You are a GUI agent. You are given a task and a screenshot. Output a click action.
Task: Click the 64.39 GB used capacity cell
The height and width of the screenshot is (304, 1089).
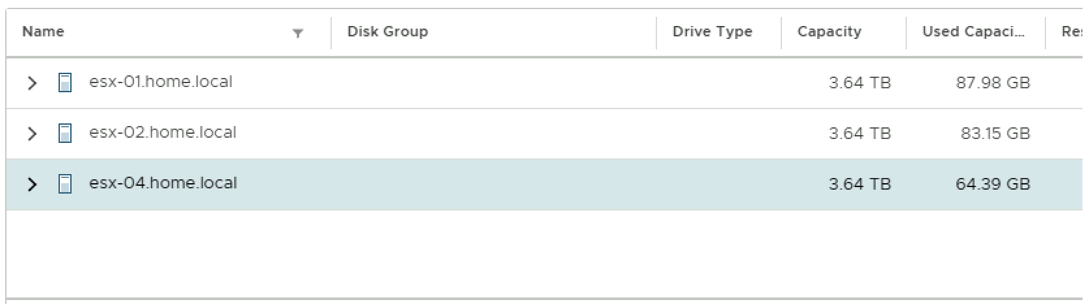pyautogui.click(x=993, y=184)
